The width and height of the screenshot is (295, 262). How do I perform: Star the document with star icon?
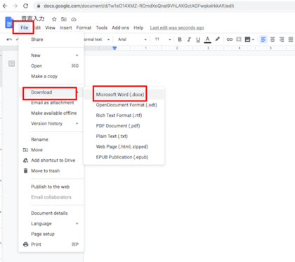click(x=54, y=19)
